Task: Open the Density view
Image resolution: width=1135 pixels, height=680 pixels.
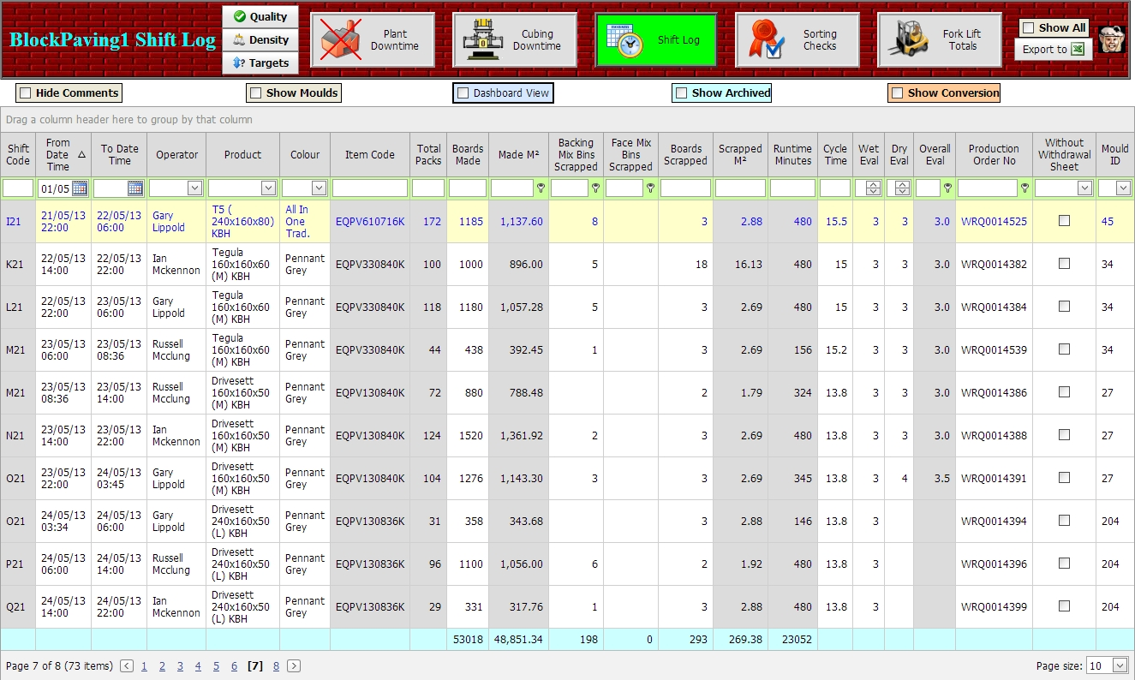Action: click(260, 40)
